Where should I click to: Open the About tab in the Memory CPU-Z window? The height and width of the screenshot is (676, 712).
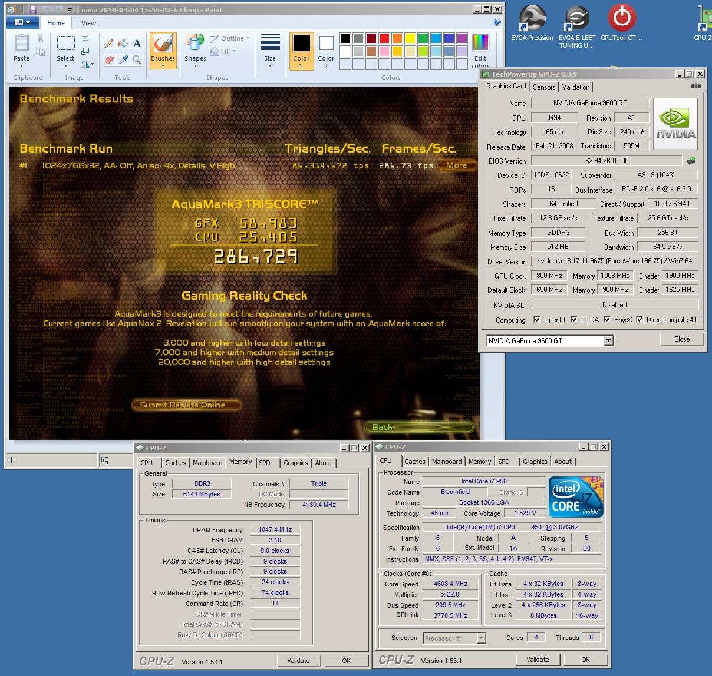click(324, 463)
